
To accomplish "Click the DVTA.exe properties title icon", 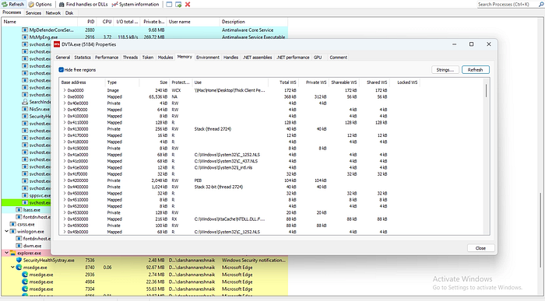I will coord(57,44).
